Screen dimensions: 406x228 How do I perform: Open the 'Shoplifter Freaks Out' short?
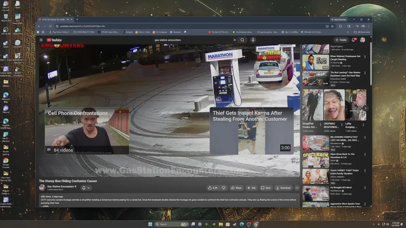(313, 105)
